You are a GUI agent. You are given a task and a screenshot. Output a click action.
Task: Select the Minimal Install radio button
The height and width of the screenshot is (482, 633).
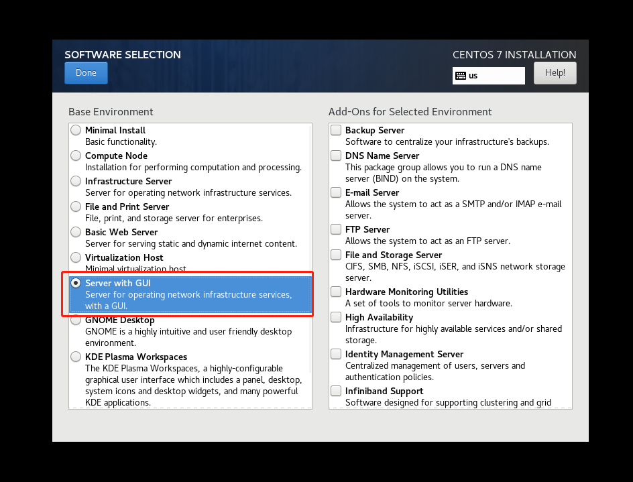click(76, 130)
